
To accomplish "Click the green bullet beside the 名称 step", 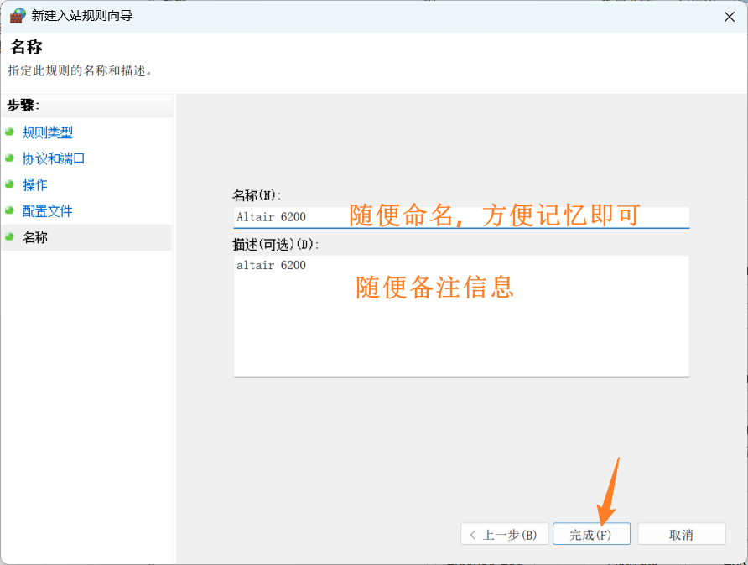I will [9, 236].
